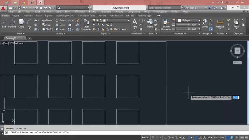
Task: Open the status bar customization menu icon
Action: [246, 137]
